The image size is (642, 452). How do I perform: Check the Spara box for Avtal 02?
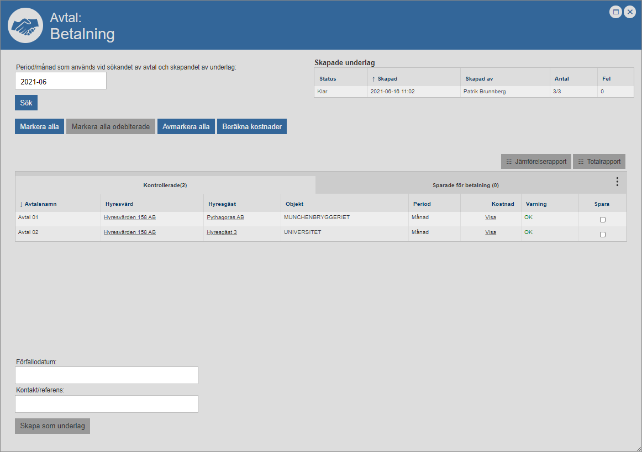coord(602,235)
